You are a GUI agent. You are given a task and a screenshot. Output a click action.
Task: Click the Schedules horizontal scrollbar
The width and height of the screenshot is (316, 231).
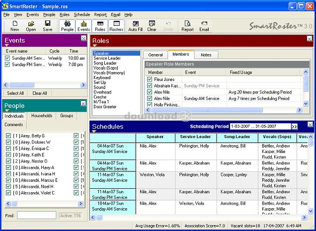click(199, 217)
